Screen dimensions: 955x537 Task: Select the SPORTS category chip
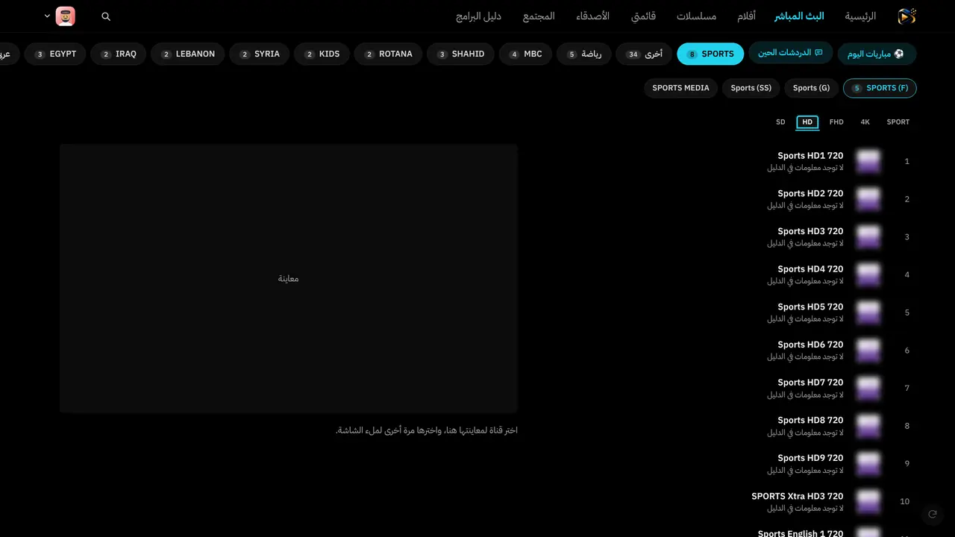(710, 54)
